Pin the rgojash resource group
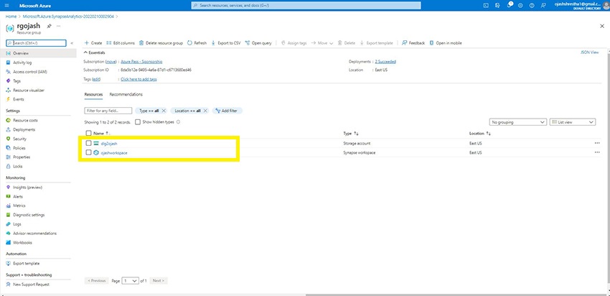610x296 pixels. (49, 26)
